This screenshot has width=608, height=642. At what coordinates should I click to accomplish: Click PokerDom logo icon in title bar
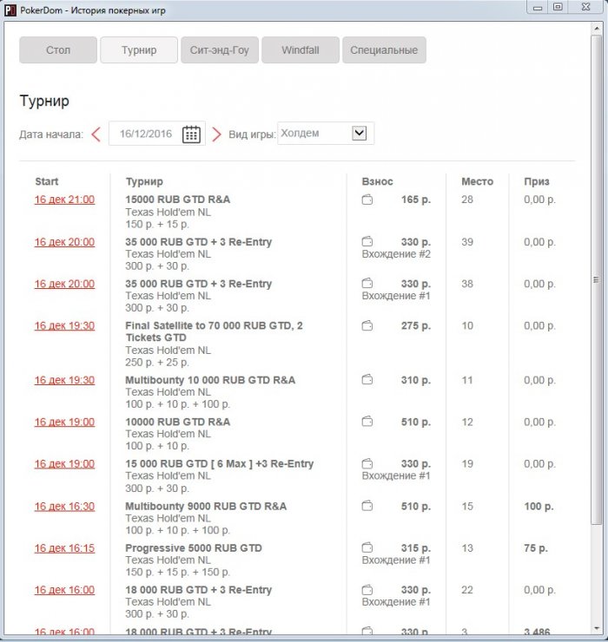point(10,10)
